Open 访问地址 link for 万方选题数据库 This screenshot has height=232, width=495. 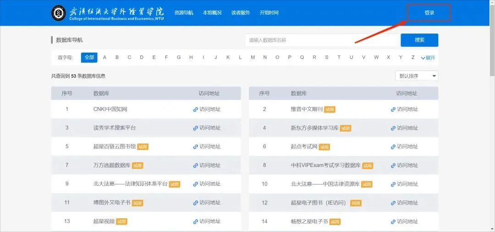pos(207,165)
